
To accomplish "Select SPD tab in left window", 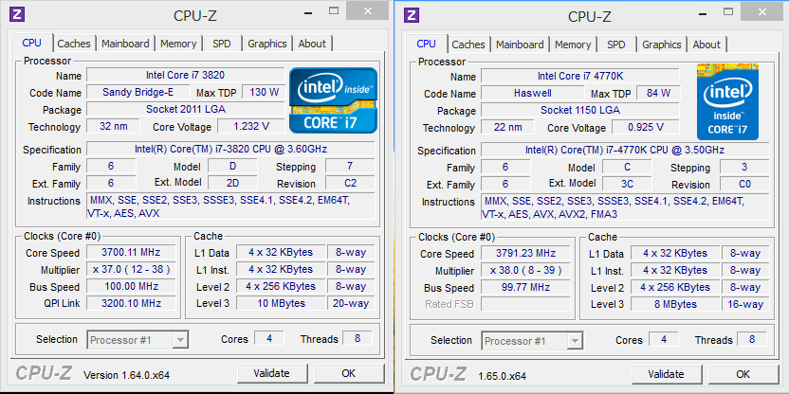I will tap(221, 44).
